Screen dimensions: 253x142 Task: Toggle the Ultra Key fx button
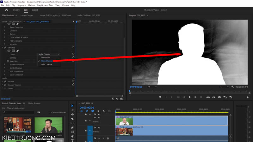click(5, 48)
